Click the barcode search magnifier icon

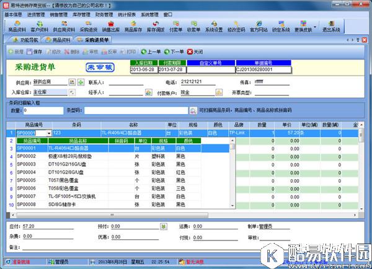click(x=193, y=110)
